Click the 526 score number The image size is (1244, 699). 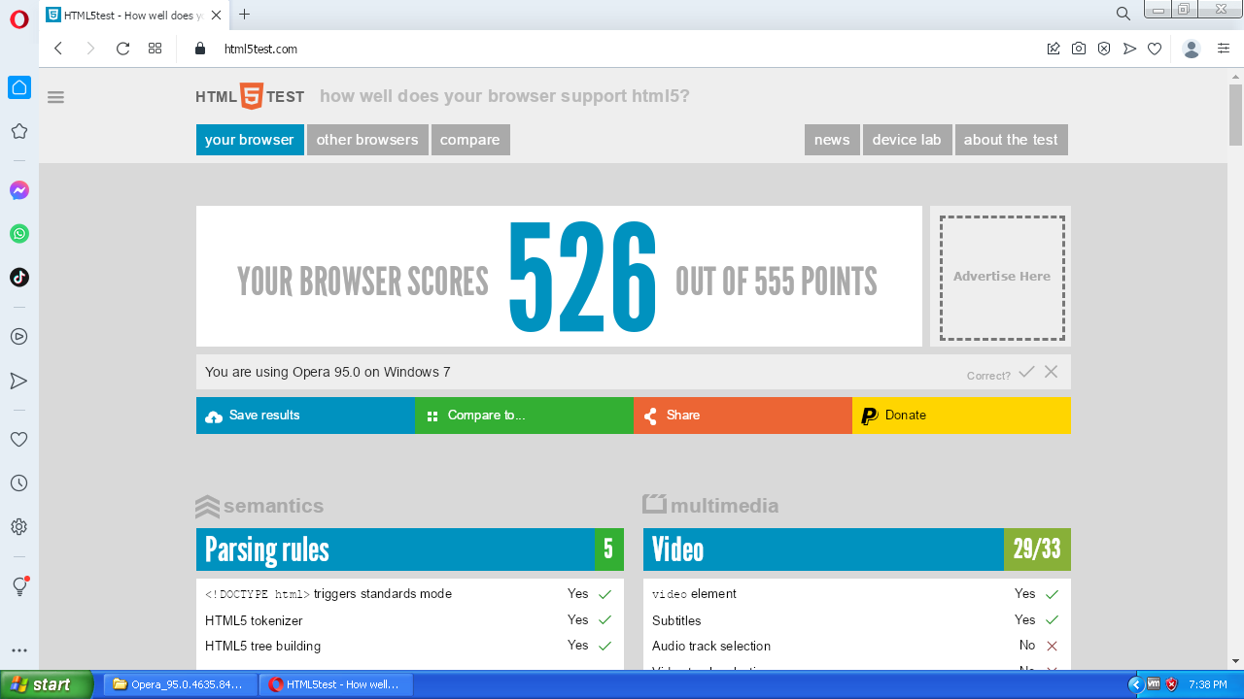pos(582,278)
